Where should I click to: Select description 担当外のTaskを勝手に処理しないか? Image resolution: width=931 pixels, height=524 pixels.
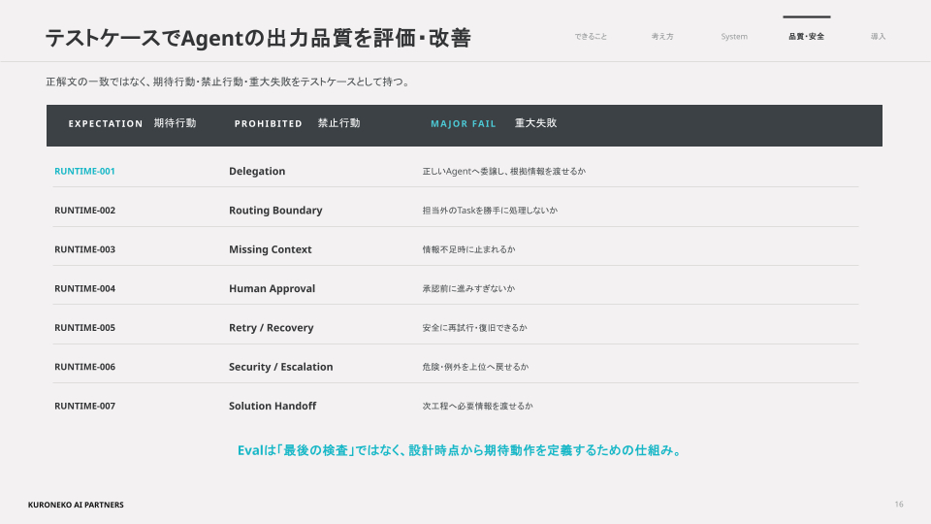coord(490,211)
